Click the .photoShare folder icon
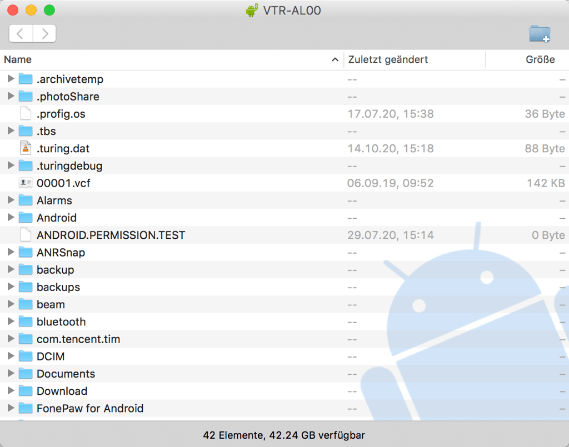Screen dimensions: 569x447 [x=26, y=96]
